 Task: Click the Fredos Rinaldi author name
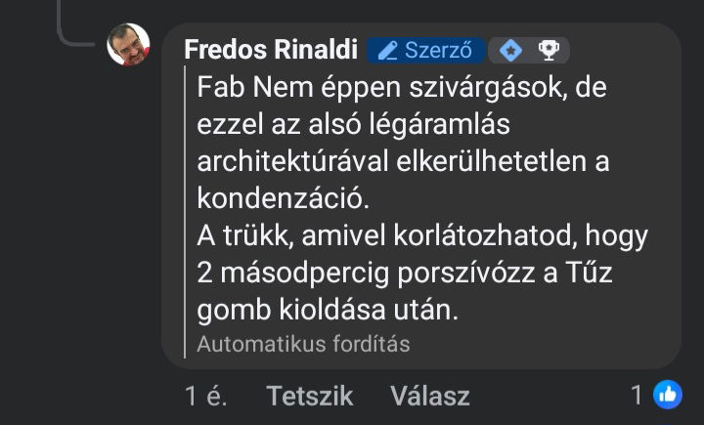click(x=271, y=50)
